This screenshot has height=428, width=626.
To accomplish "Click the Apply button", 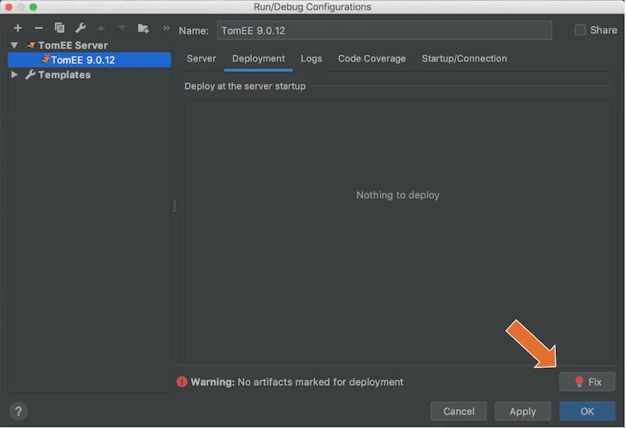I will click(x=522, y=412).
